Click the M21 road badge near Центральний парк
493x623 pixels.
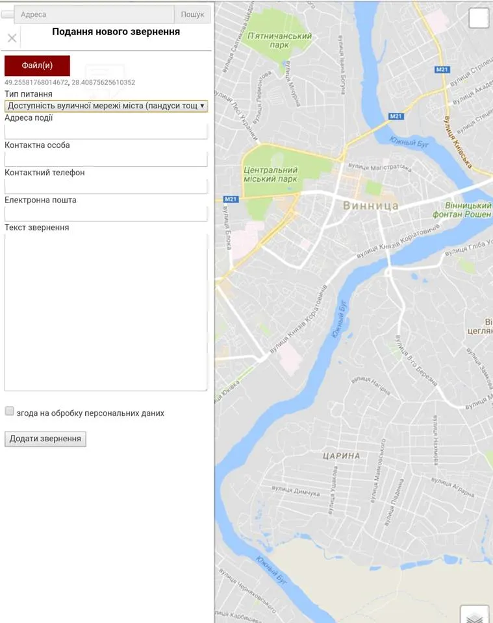[231, 199]
